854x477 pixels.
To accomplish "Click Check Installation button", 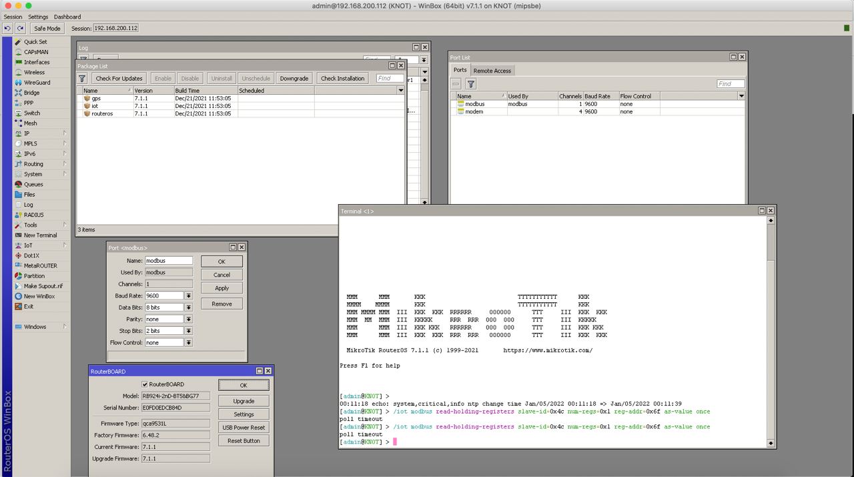I will pos(343,78).
